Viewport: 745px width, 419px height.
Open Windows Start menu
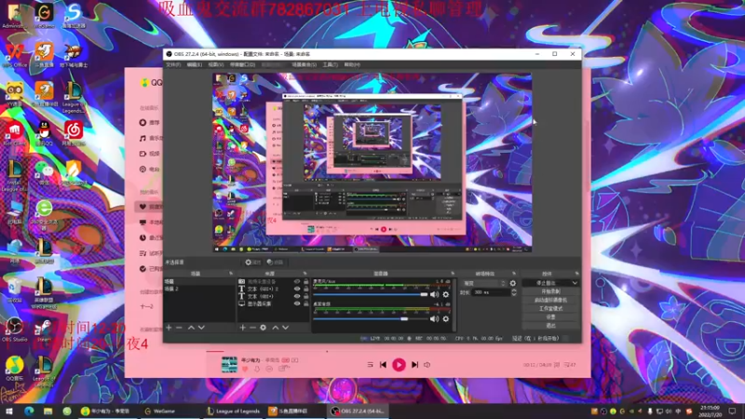[x=9, y=412]
